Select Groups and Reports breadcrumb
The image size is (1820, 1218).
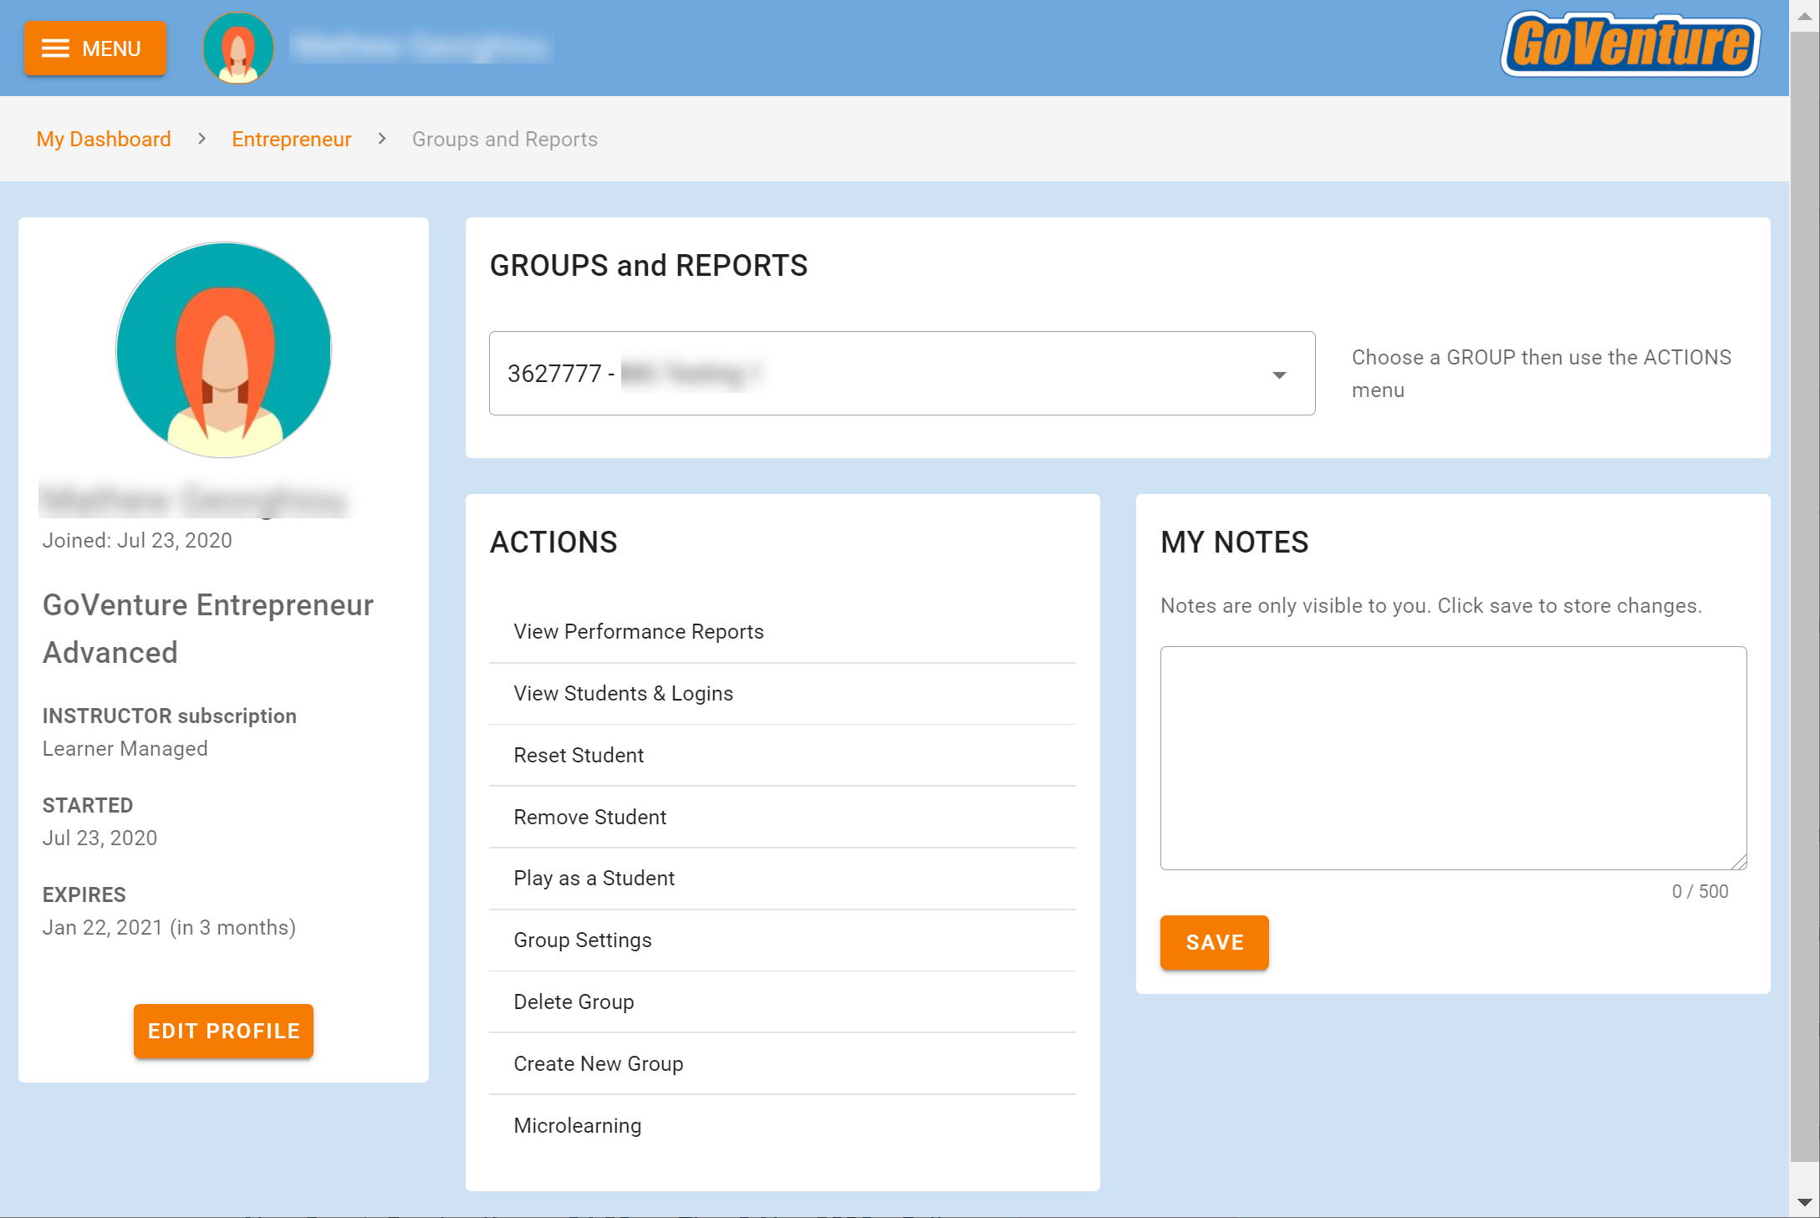504,139
